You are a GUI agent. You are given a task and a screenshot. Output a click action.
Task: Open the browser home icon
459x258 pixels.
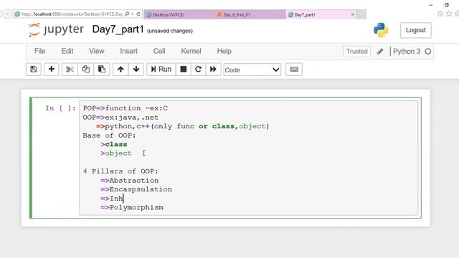click(x=440, y=14)
